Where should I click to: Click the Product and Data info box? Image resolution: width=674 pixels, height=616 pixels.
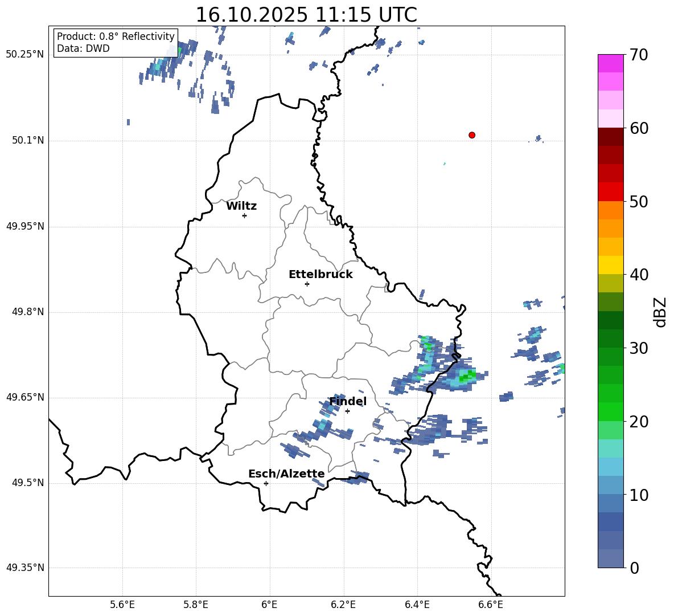point(116,43)
